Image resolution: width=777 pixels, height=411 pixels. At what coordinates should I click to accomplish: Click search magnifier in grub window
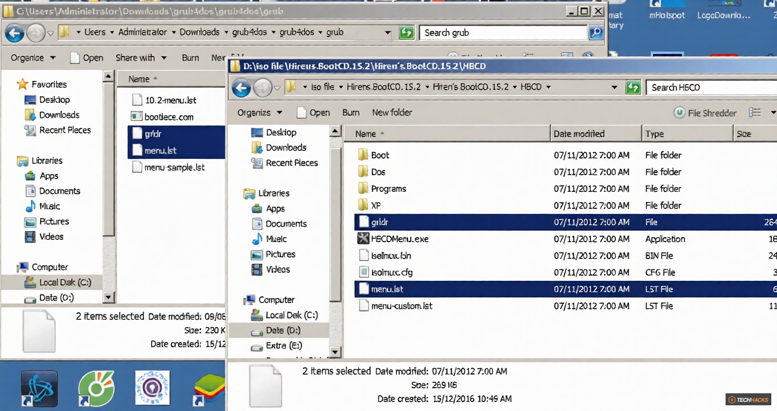596,33
